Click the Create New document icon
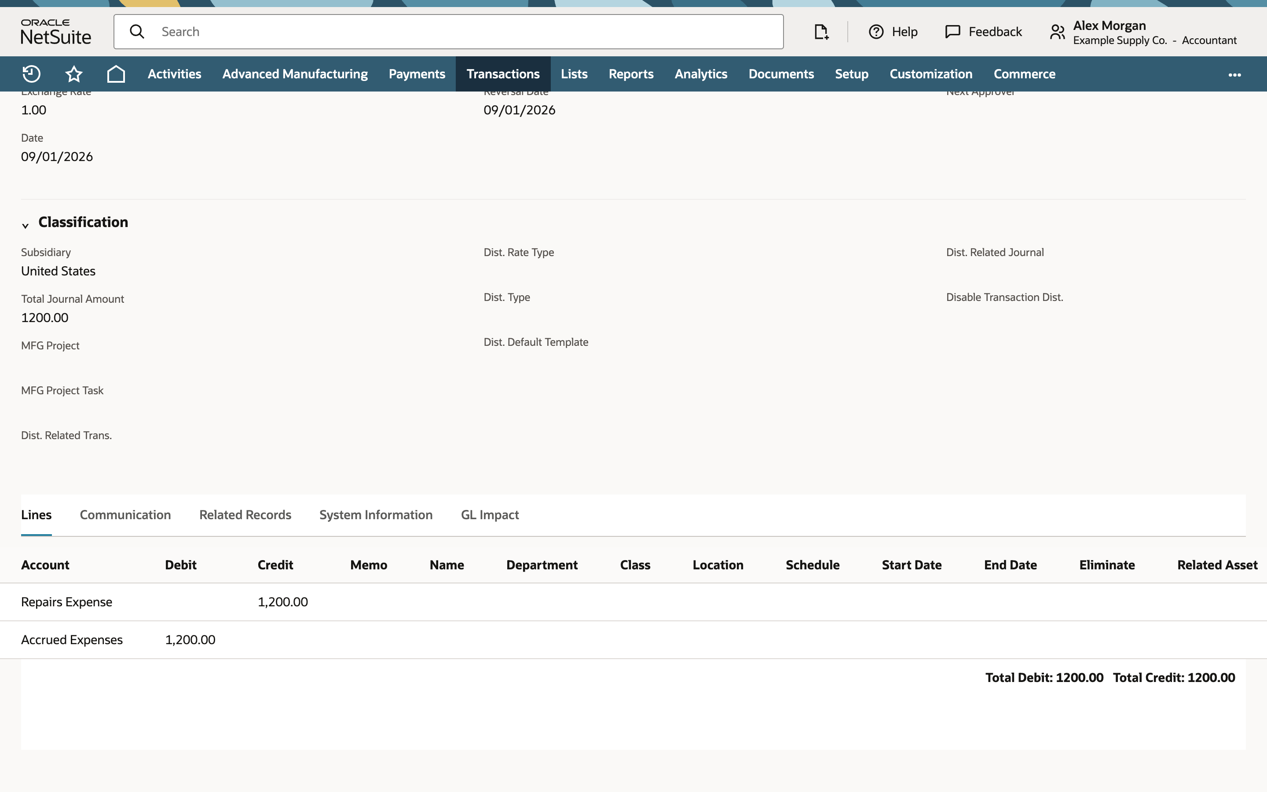1267x792 pixels. point(821,32)
